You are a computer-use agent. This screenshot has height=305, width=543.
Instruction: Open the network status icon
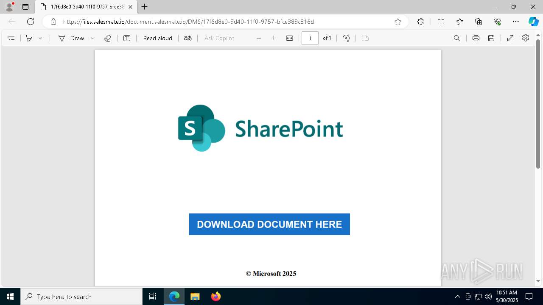point(478,297)
